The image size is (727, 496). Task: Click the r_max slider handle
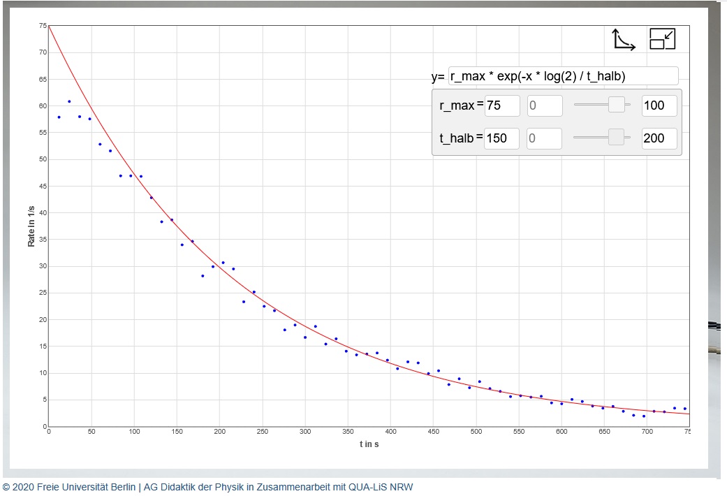[616, 104]
